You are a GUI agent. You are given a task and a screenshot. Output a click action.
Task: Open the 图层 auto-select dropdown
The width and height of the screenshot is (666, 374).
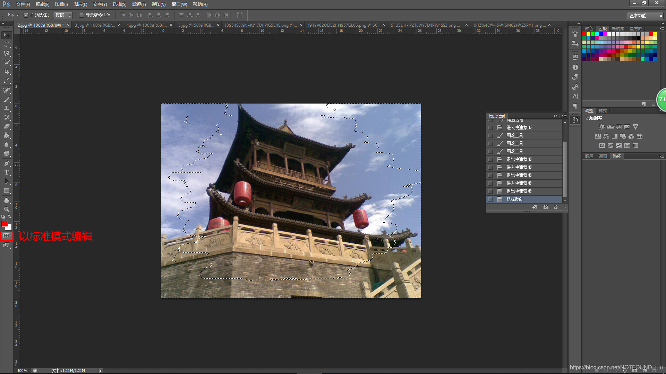coord(63,15)
